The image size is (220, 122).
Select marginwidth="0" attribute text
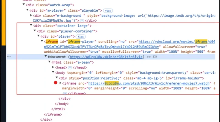[x=77, y=88]
